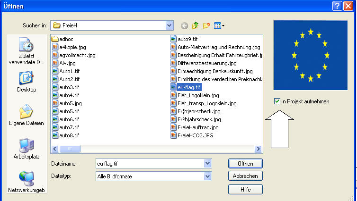Open Eigene Dateien location

point(27,115)
